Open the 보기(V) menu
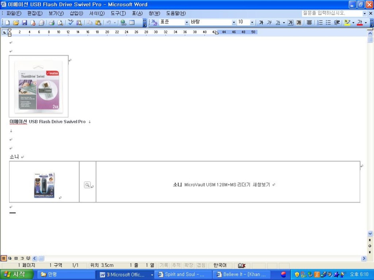This screenshot has height=280, width=374. click(x=56, y=14)
